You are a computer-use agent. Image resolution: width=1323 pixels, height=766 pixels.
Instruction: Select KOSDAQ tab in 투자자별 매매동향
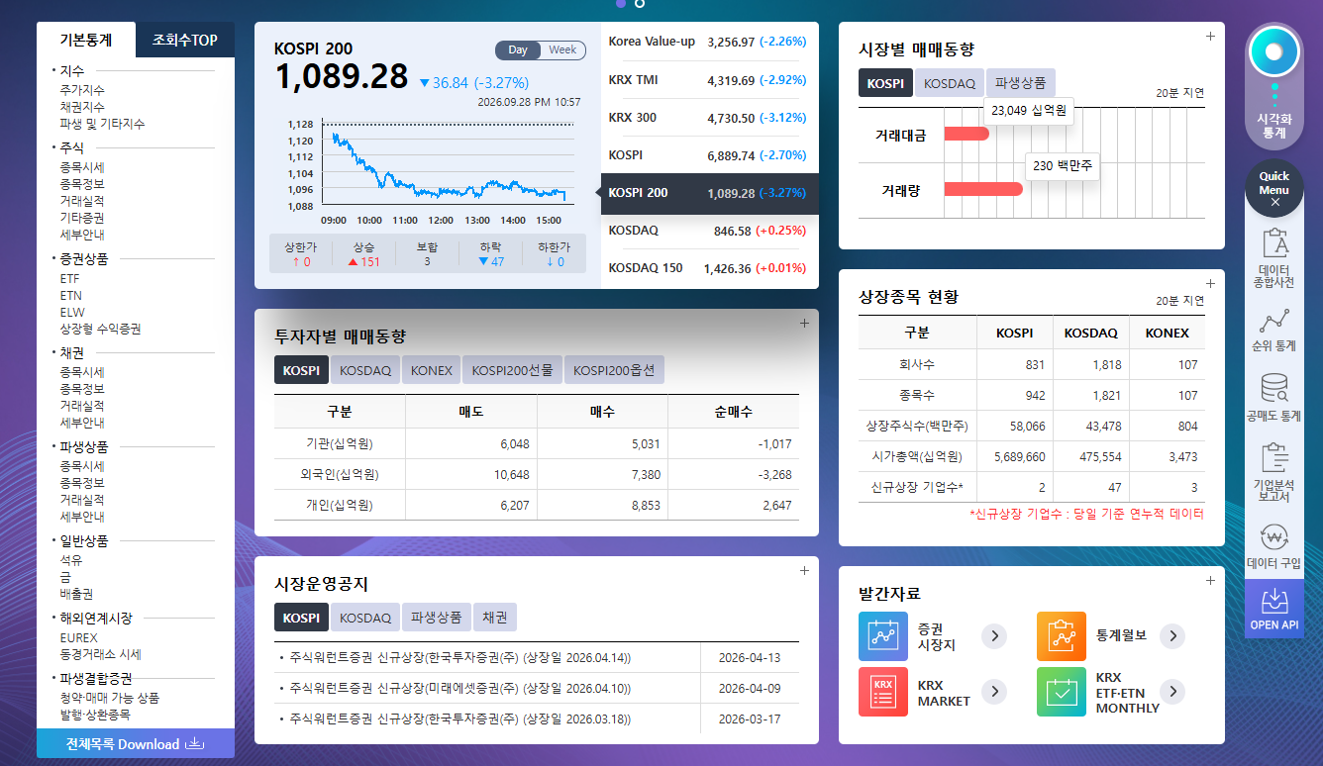[x=365, y=370]
